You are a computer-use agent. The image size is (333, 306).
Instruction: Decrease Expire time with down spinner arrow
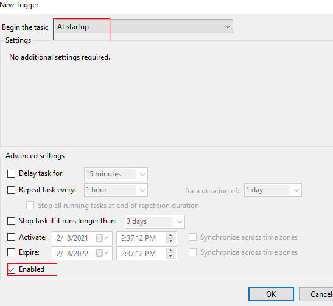170,256
